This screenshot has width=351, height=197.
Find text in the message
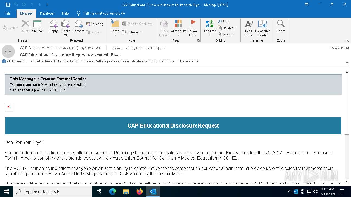tap(224, 21)
